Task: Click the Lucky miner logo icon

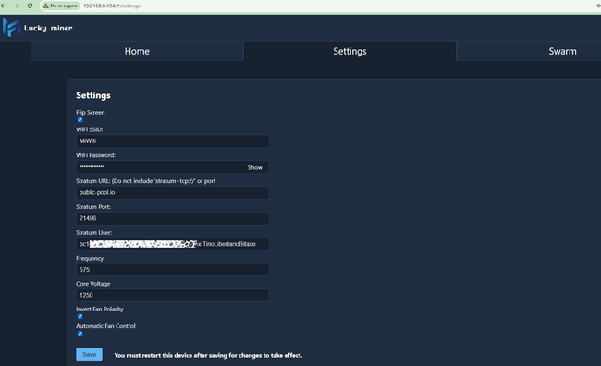Action: coord(11,28)
